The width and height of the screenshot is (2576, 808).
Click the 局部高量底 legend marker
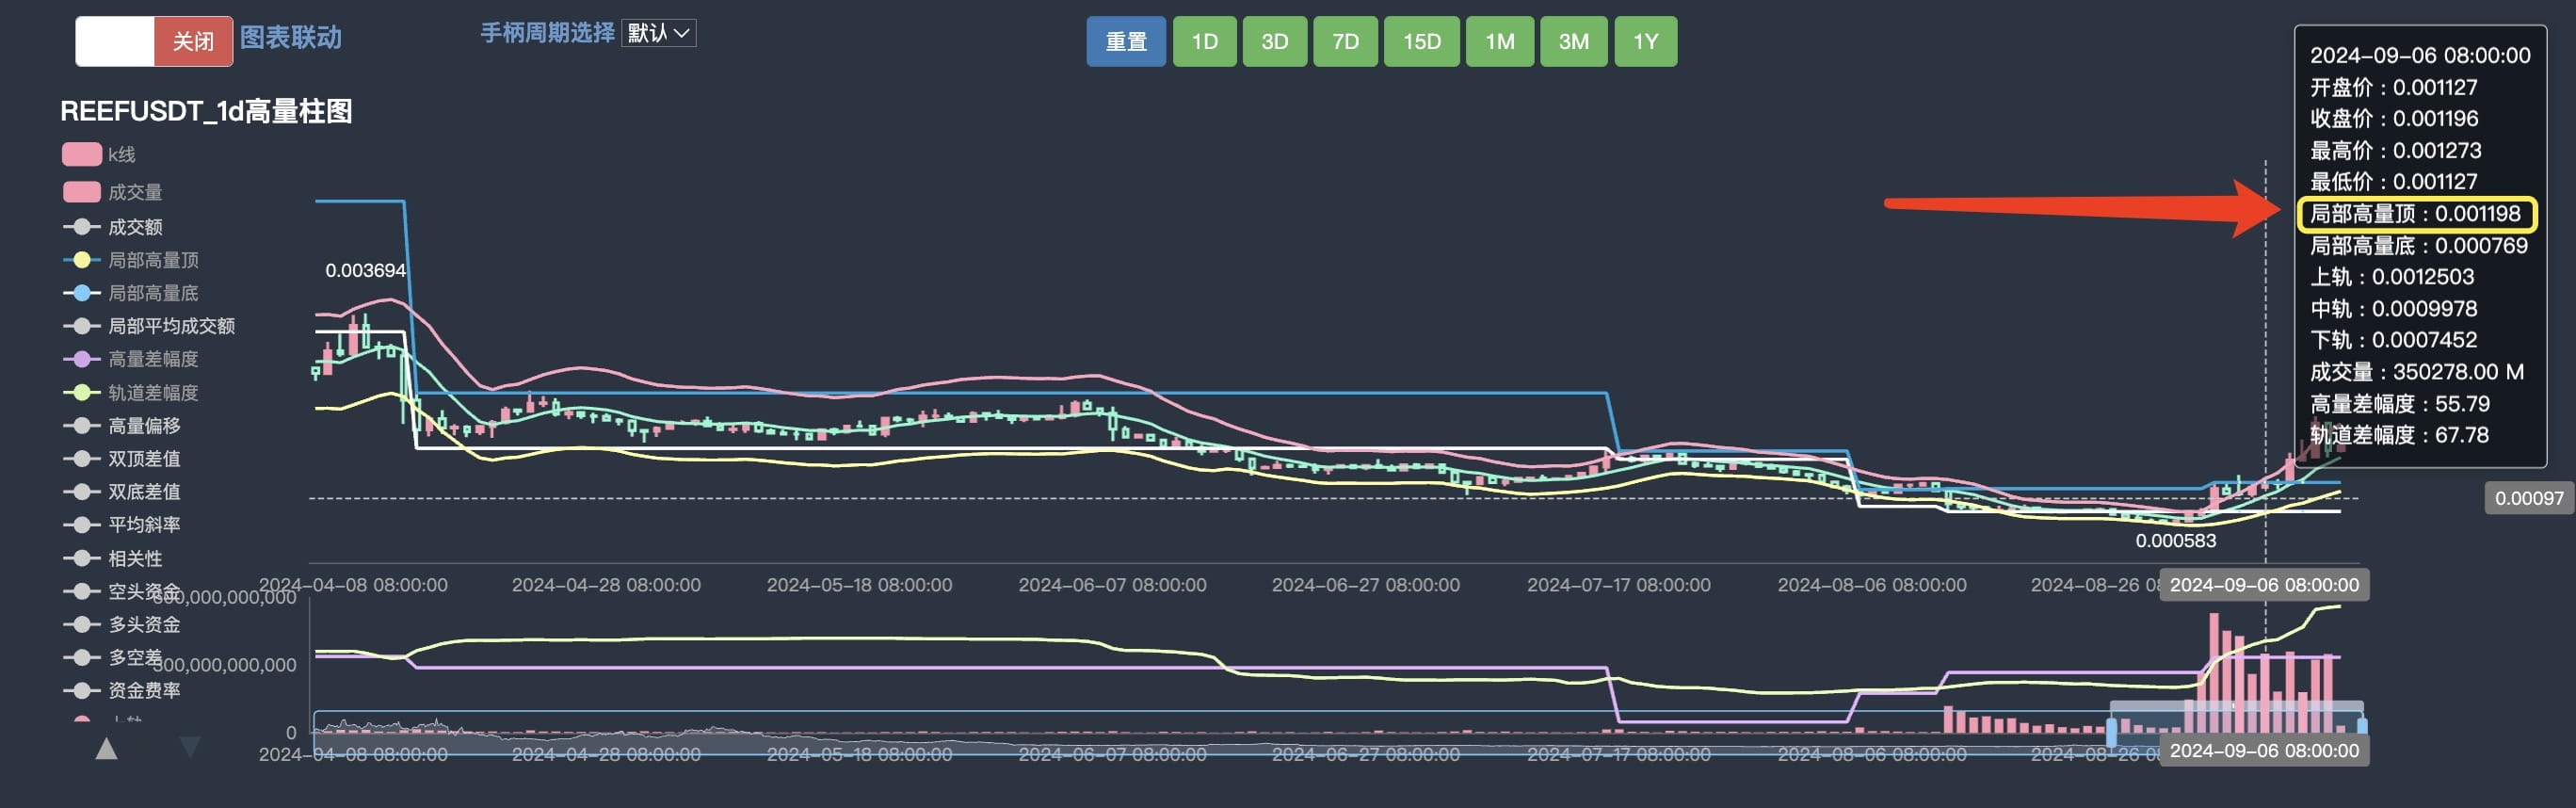coord(81,293)
